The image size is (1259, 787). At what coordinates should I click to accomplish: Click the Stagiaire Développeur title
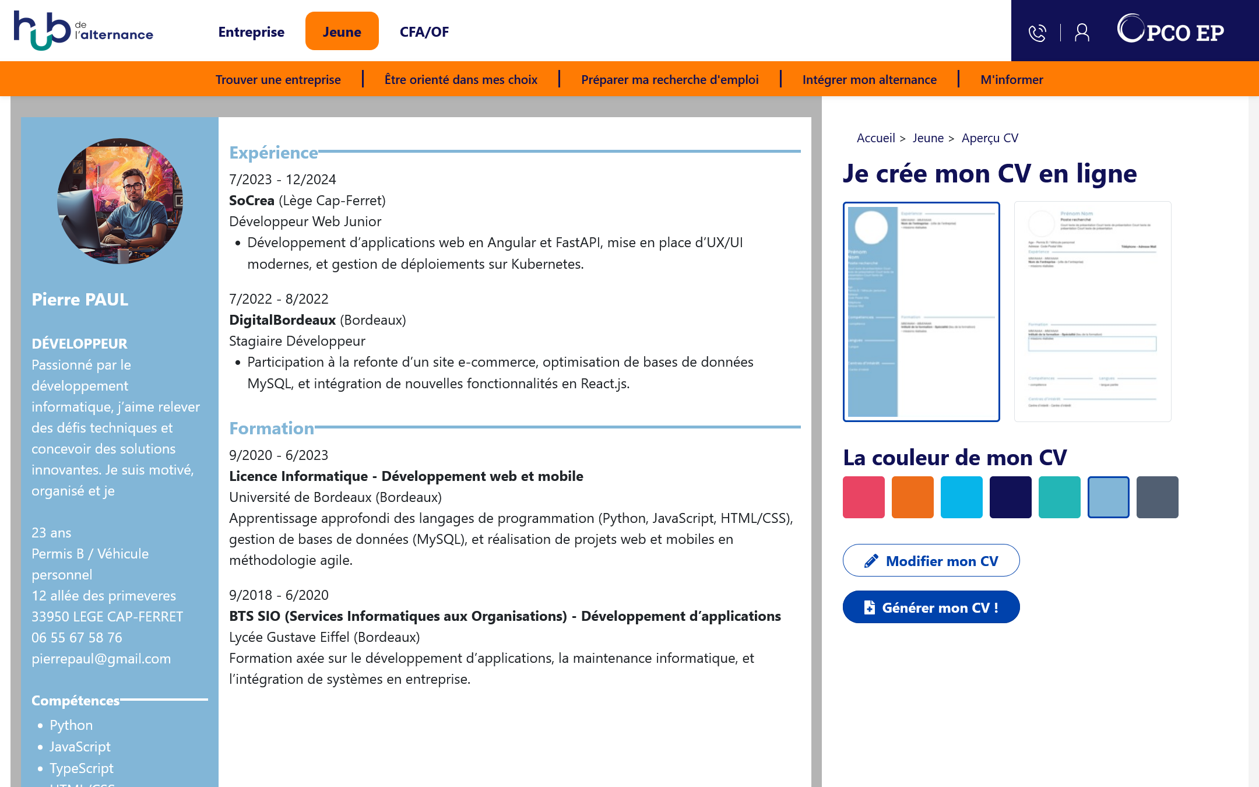click(x=297, y=341)
